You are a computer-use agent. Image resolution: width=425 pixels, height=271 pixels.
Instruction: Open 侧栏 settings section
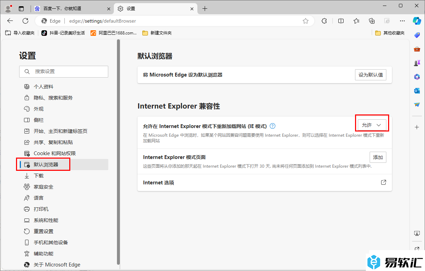64,120
